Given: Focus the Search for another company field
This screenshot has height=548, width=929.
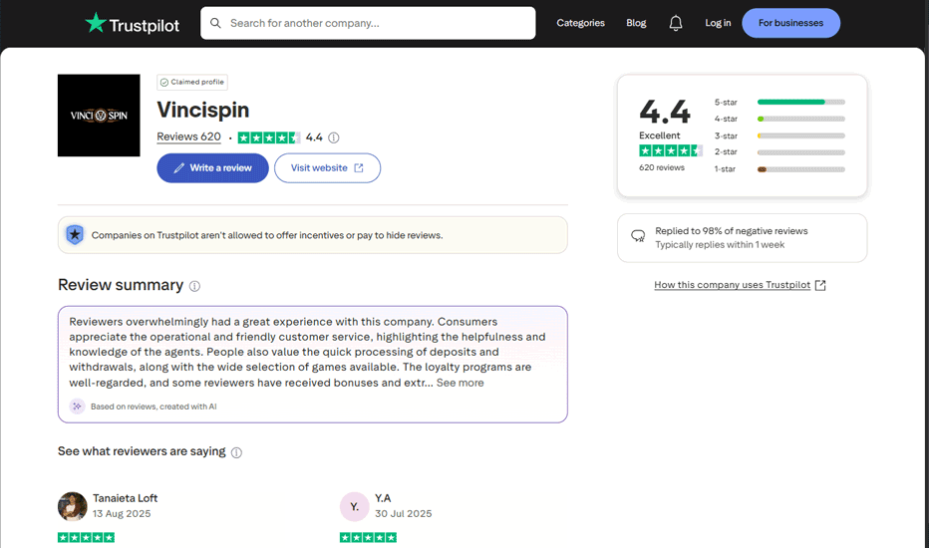Looking at the screenshot, I should tap(368, 23).
